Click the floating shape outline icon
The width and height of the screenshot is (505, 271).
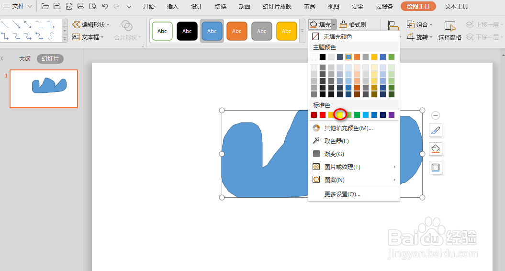point(436,168)
